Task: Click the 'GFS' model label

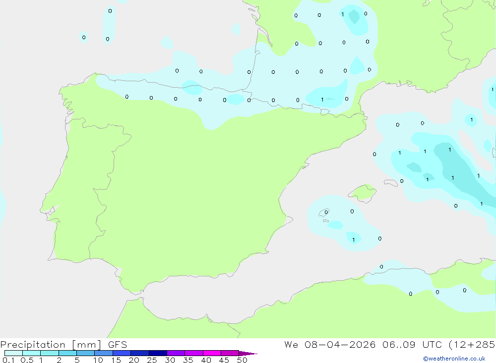Action: pyautogui.click(x=118, y=345)
